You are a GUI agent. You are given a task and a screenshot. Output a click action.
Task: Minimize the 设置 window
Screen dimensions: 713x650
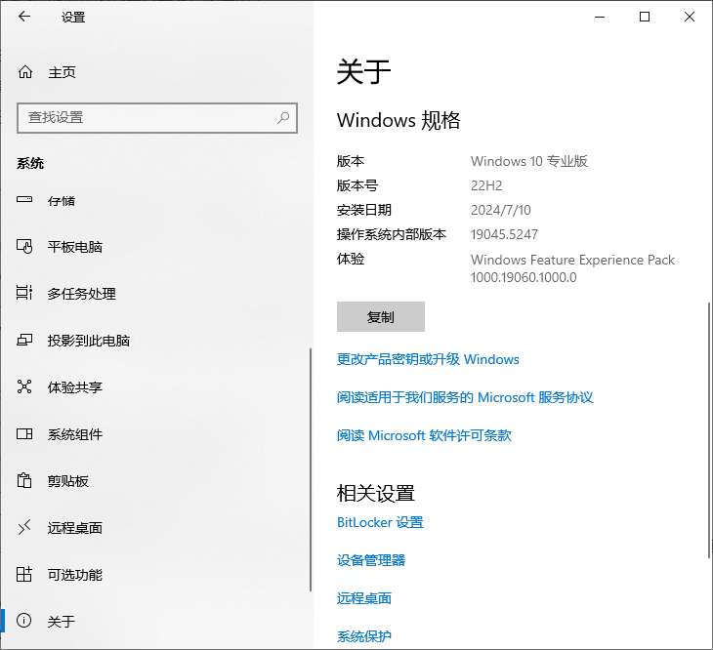click(600, 17)
